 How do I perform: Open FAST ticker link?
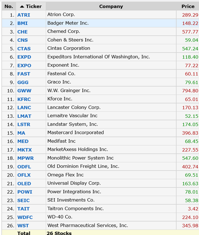click(x=24, y=74)
